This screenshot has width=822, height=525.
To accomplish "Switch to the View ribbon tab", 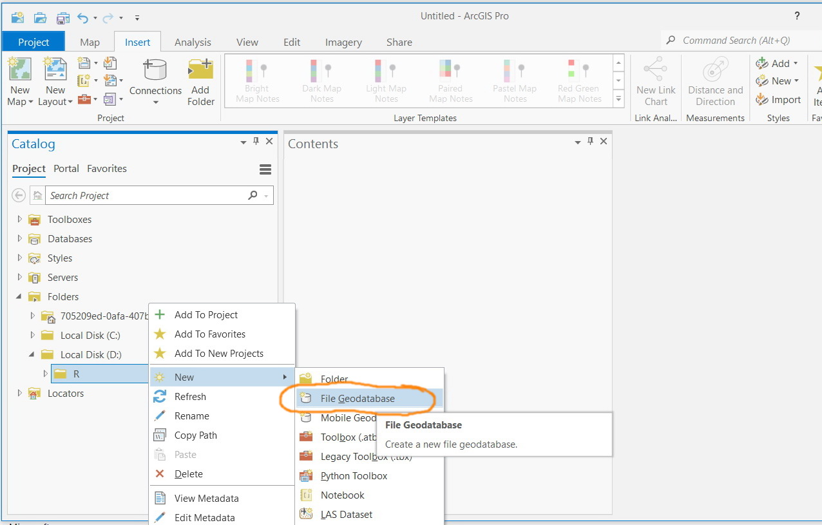I will tap(247, 42).
